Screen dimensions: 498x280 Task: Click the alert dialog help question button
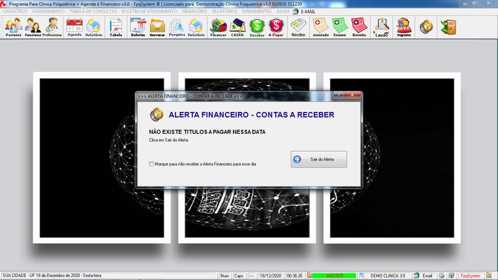click(338, 95)
